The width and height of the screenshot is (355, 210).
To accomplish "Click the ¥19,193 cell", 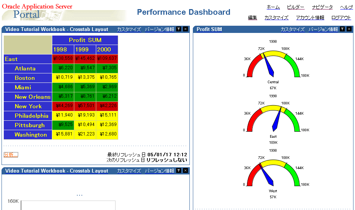I will tap(85, 115).
